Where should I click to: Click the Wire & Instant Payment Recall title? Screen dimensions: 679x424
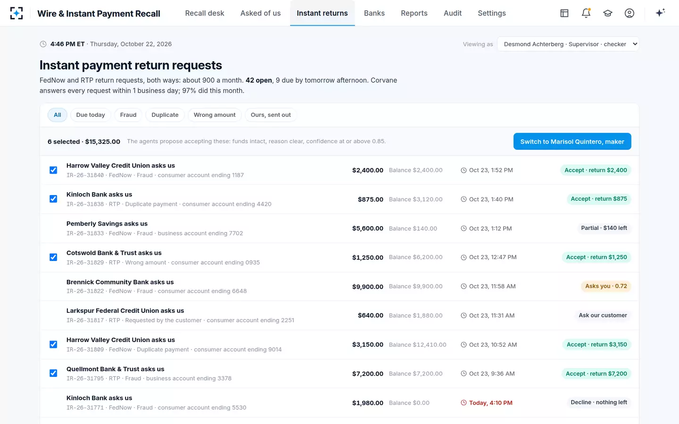point(99,14)
